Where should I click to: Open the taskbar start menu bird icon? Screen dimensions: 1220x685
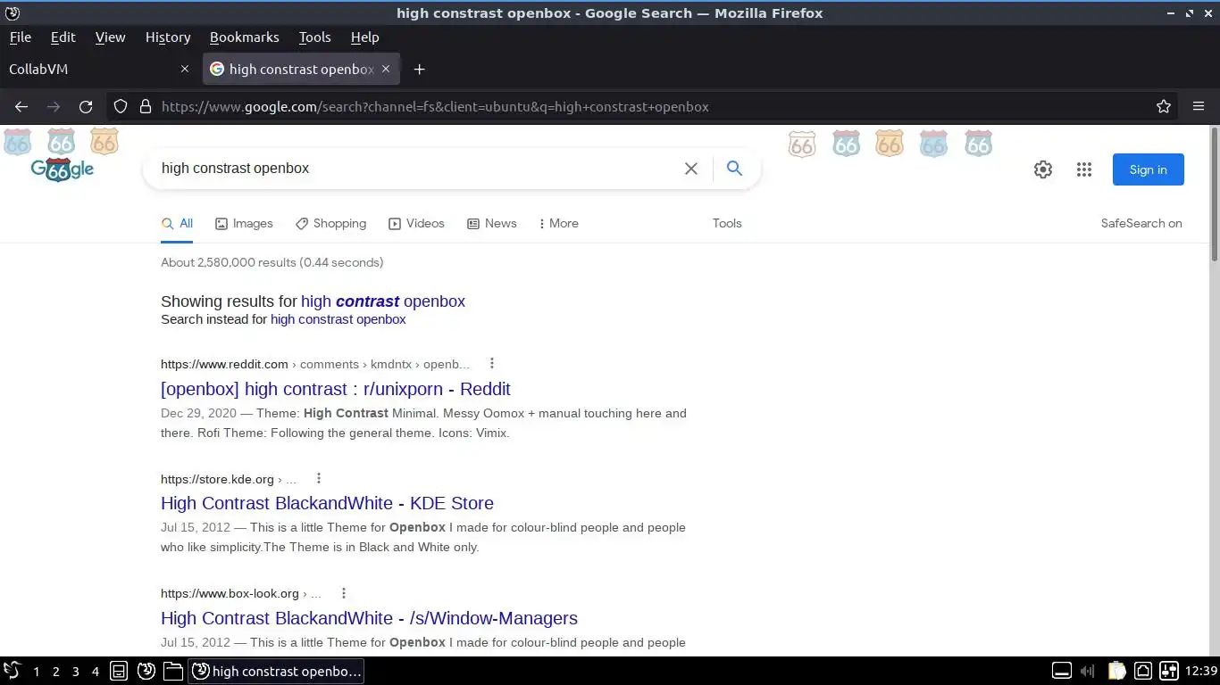[x=12, y=671]
